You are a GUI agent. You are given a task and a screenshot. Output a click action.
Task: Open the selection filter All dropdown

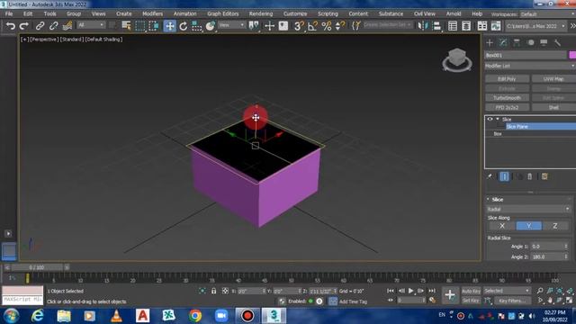click(x=91, y=25)
